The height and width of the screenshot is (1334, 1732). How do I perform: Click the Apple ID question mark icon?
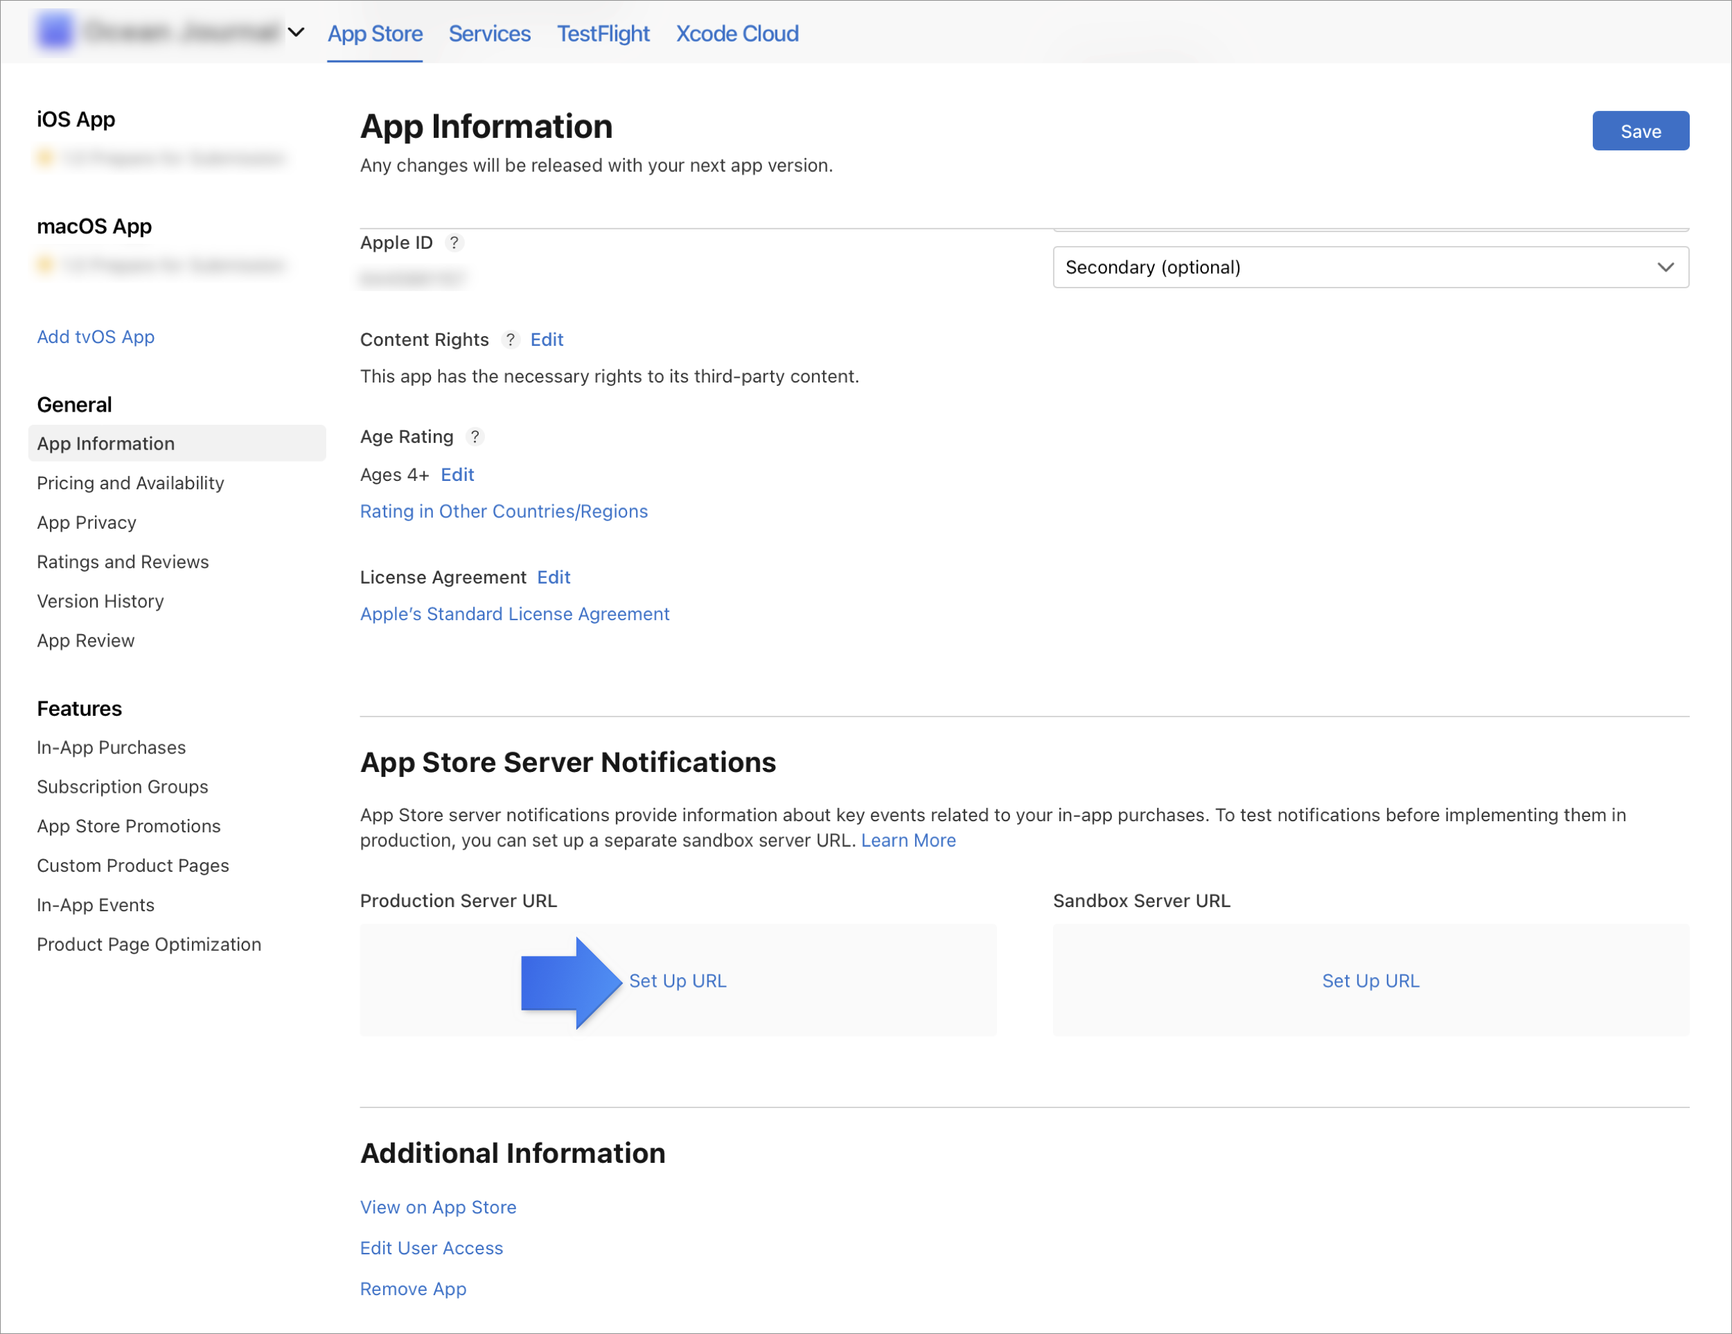tap(455, 243)
